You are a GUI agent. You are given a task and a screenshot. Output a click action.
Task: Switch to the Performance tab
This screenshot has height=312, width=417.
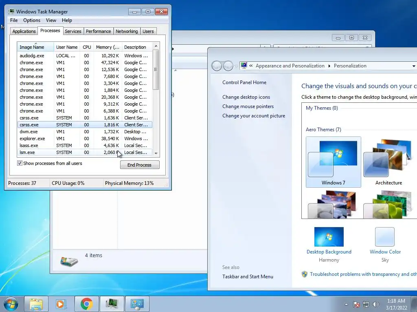[x=98, y=31]
